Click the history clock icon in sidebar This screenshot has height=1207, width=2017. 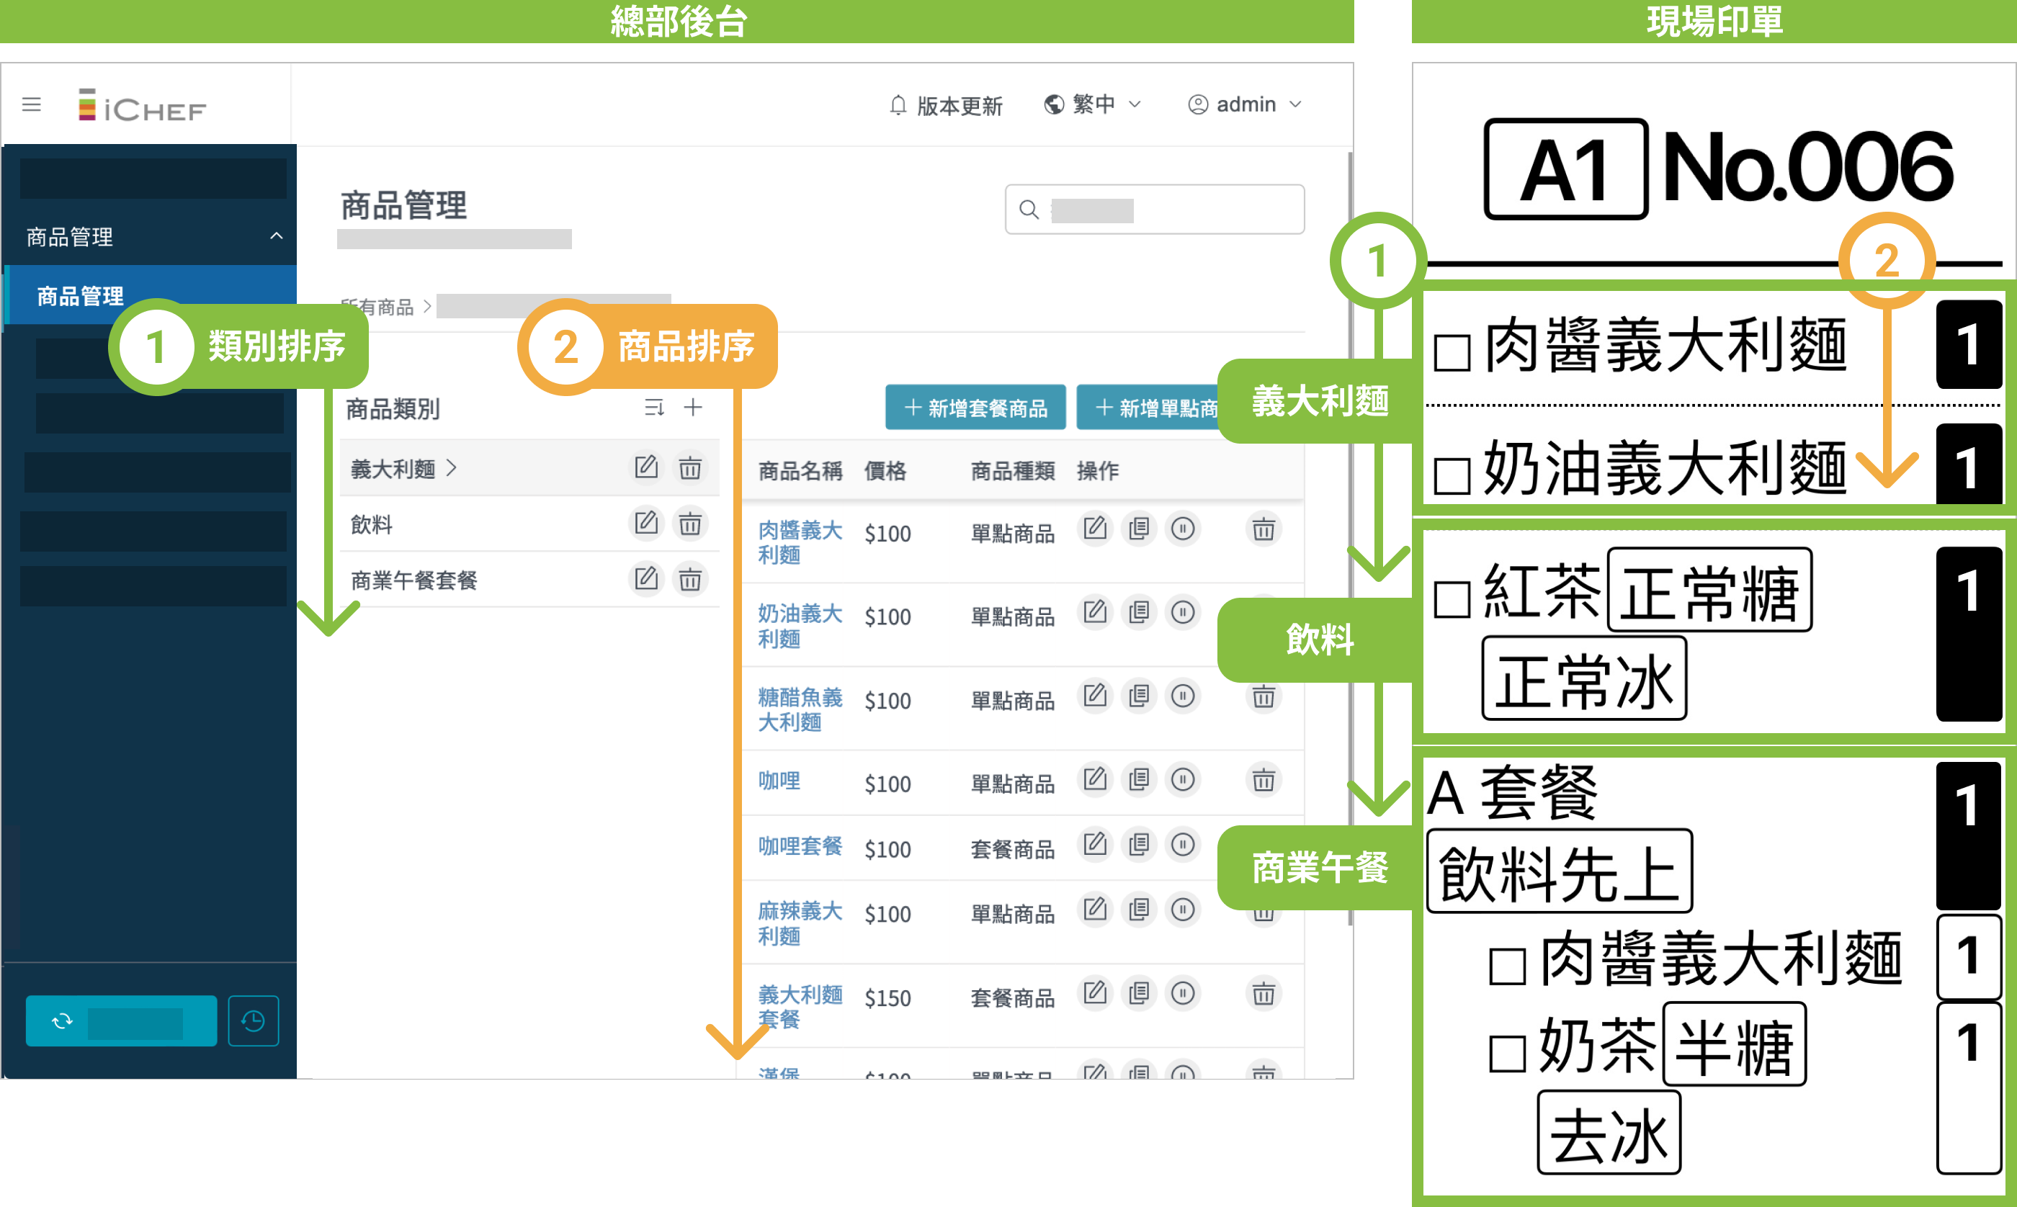click(x=254, y=1020)
